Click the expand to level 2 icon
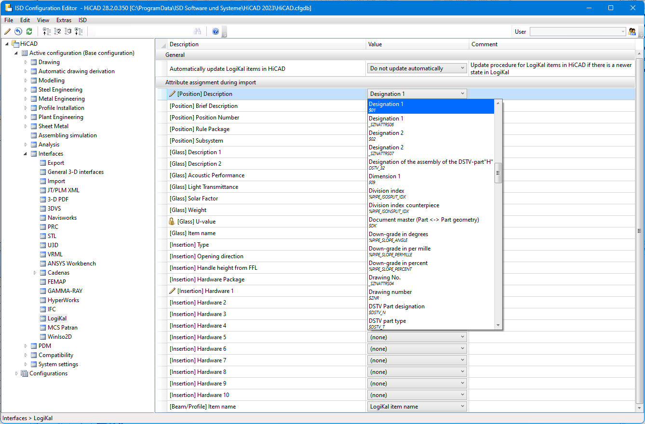Image resolution: width=645 pixels, height=424 pixels. pos(57,31)
